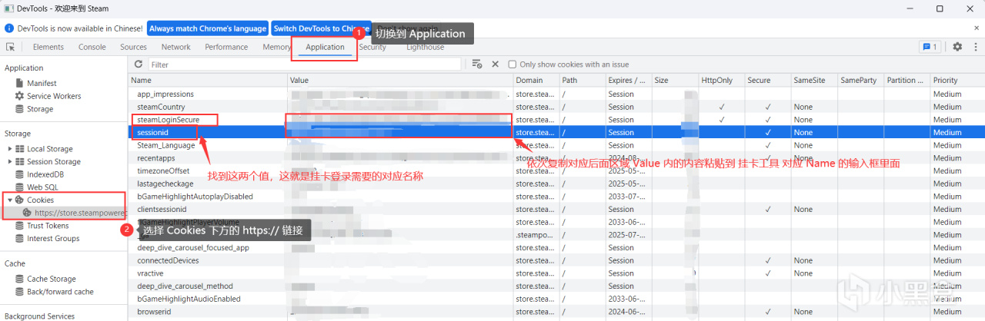This screenshot has height=321, width=985.
Task: Select the sessionid cookie row
Action: point(556,132)
